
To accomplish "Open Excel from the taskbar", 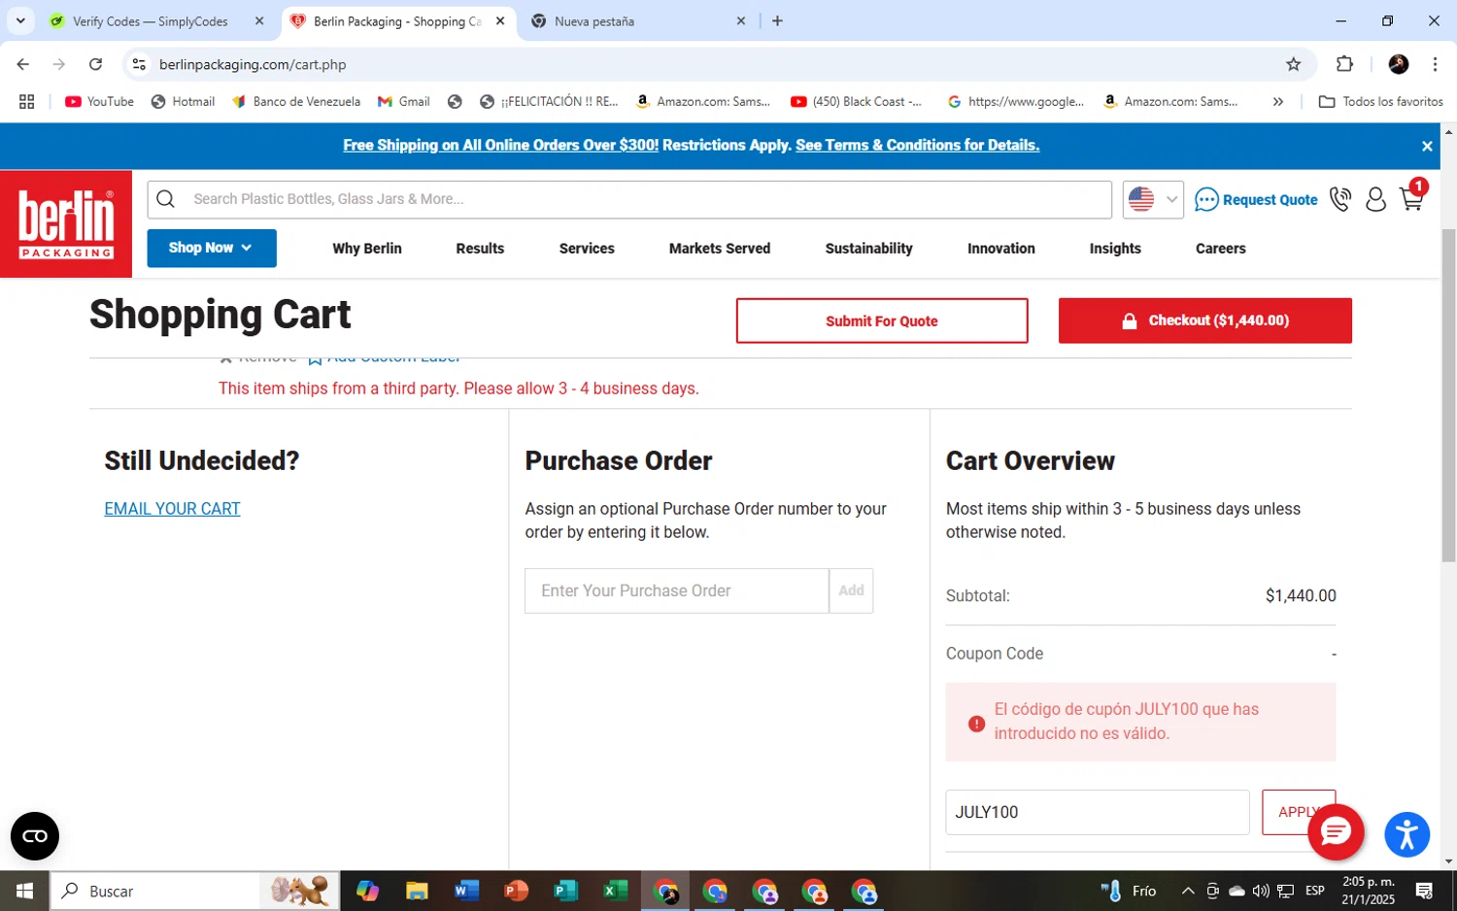I will [x=615, y=891].
